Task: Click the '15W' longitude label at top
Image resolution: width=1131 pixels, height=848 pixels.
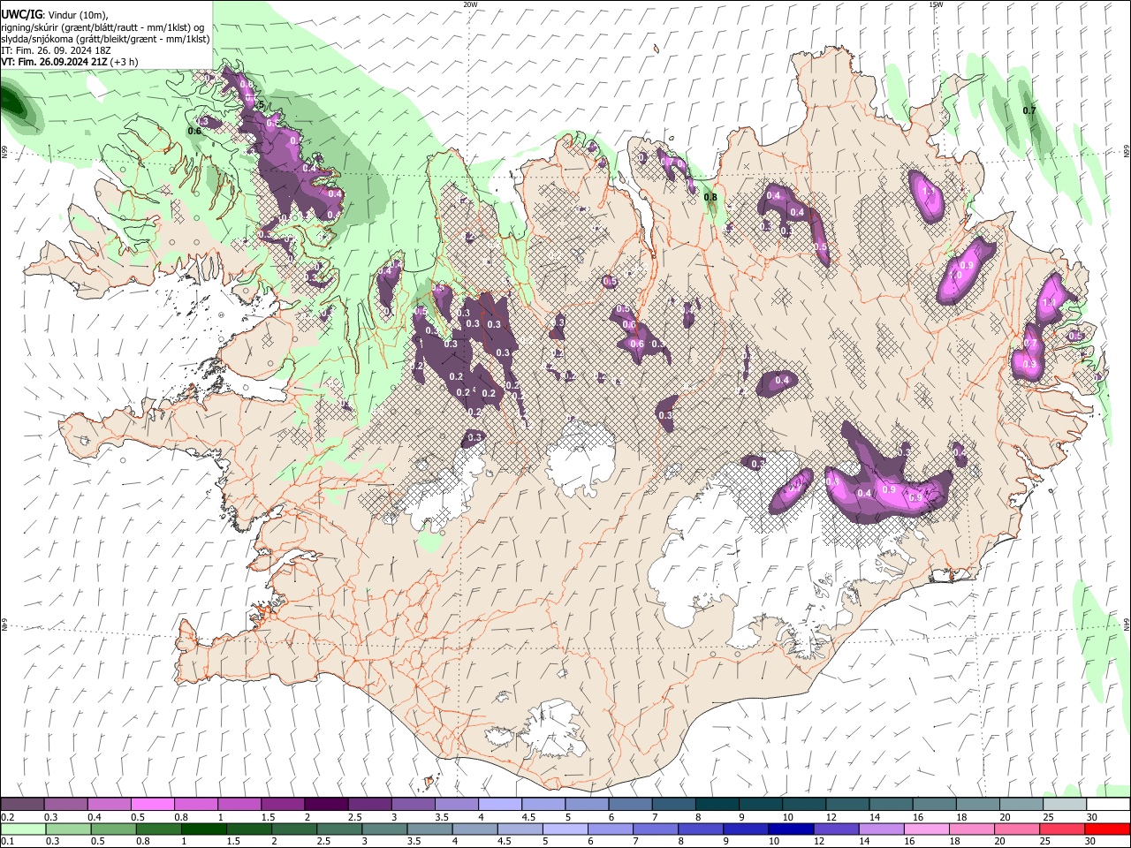Action: [x=936, y=4]
